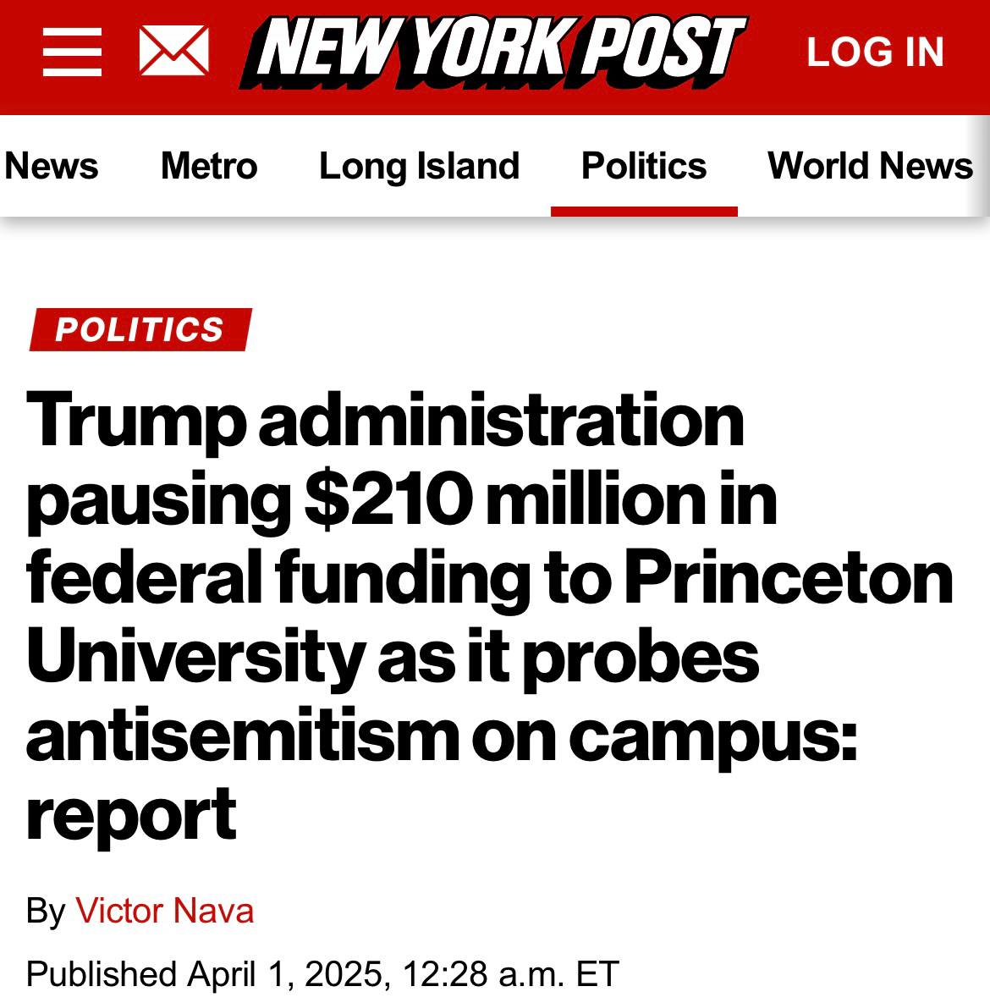Click the active Politics navigation tab
Screen dimensions: 990x1003
[644, 166]
